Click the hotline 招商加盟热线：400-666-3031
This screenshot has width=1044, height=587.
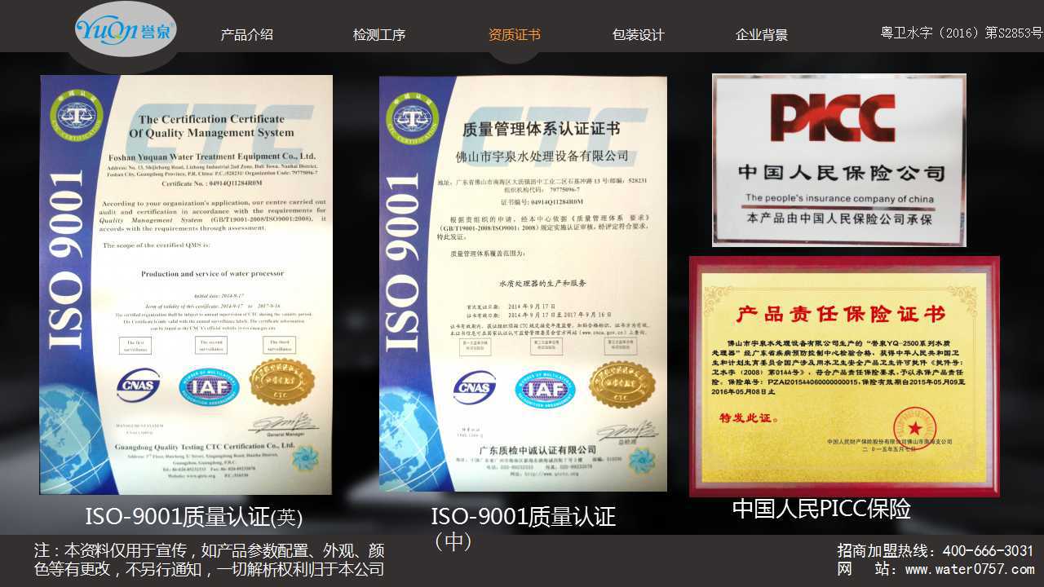936,550
